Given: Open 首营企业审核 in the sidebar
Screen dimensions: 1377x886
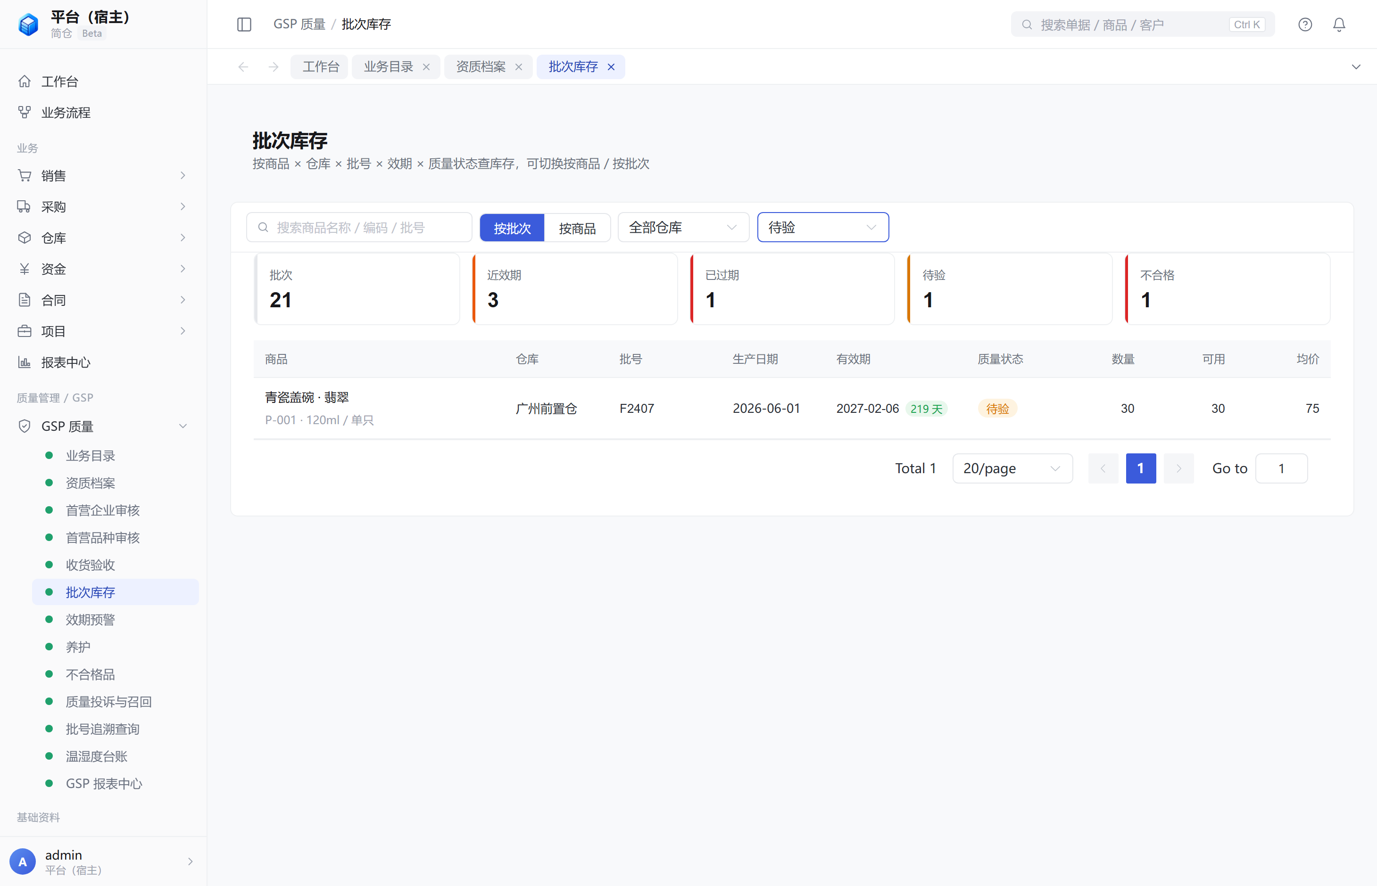Looking at the screenshot, I should pos(115,510).
